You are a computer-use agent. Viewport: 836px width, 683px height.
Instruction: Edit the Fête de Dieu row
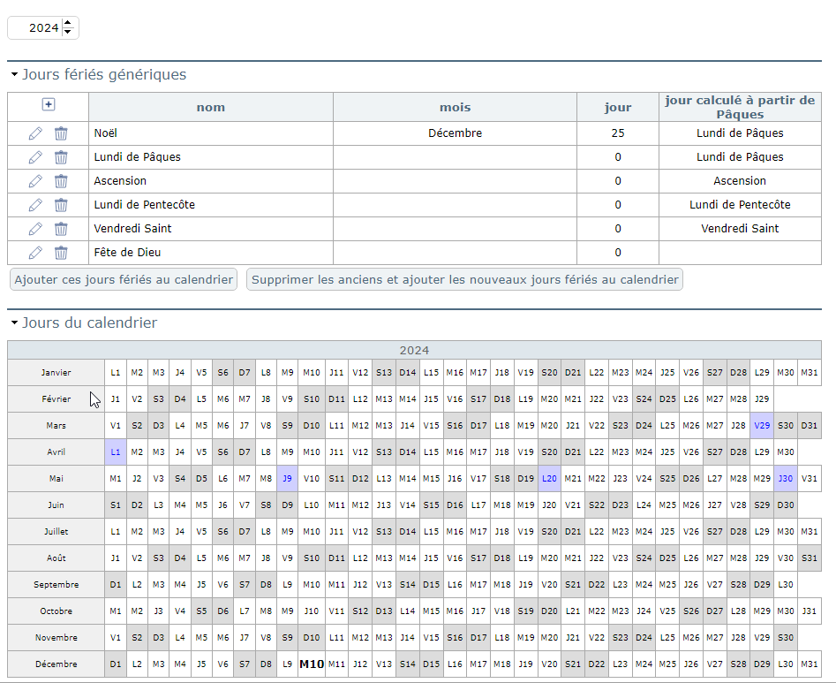(x=35, y=253)
